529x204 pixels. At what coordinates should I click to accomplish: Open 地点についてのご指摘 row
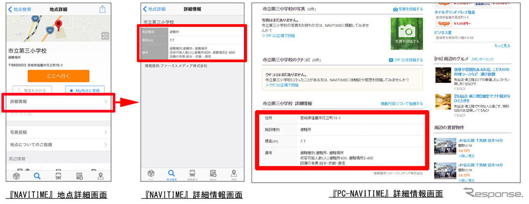click(x=58, y=144)
